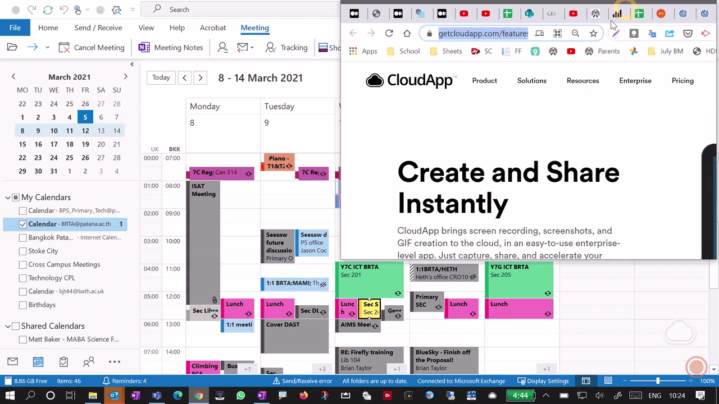Image resolution: width=719 pixels, height=404 pixels.
Task: Collapse the My Calendars group
Action: point(8,198)
